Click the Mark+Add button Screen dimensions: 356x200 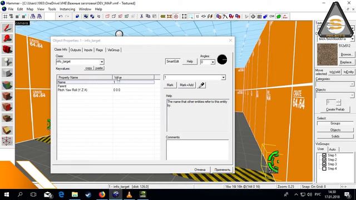point(186,85)
